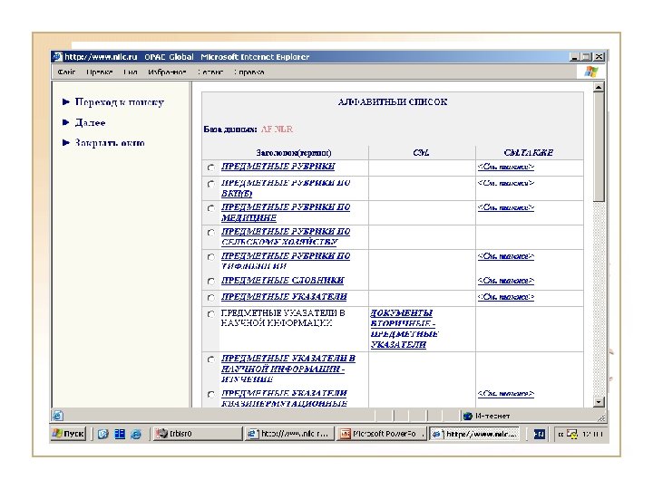Click См. также link for ПРЕДМЕТНЫЕ СЛОВНИКИ
The image size is (653, 489).
tap(505, 281)
